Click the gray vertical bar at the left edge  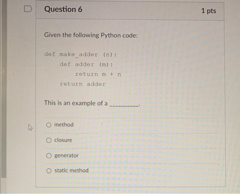3,89
